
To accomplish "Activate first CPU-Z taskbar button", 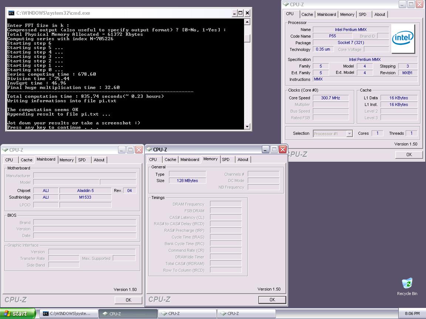I will pos(128,313).
